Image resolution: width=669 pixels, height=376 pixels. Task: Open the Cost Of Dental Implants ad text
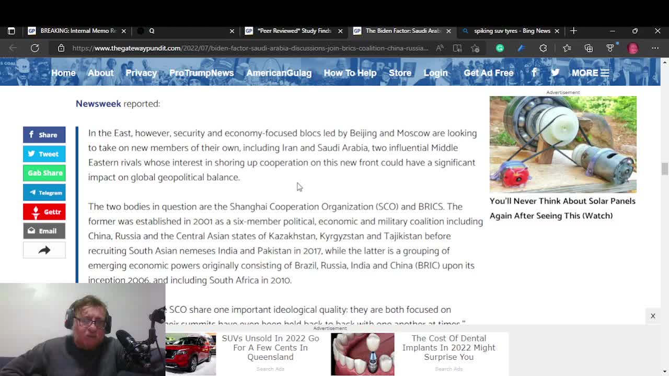tap(449, 348)
